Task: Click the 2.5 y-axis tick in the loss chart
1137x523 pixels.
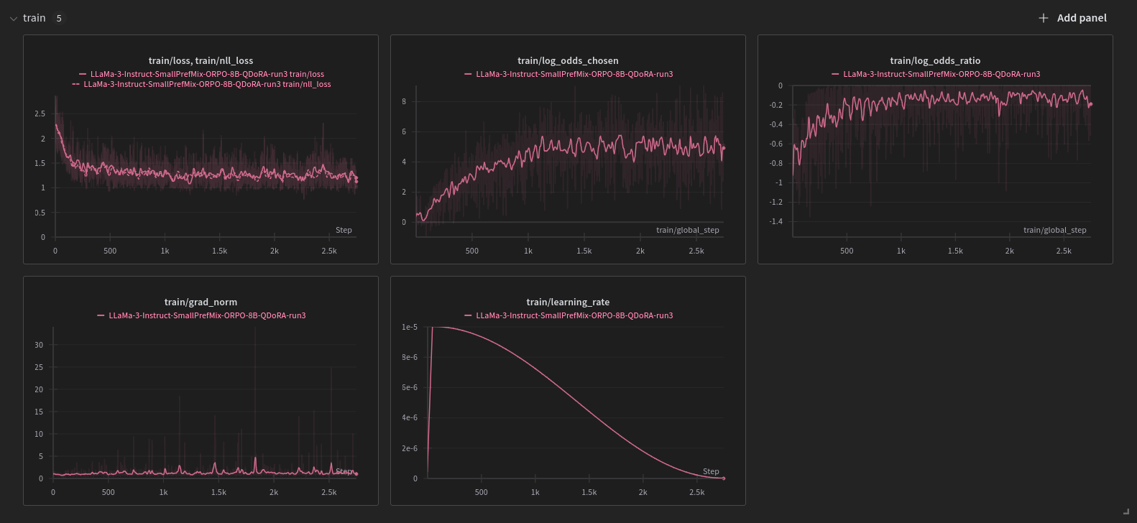Action: pos(40,114)
